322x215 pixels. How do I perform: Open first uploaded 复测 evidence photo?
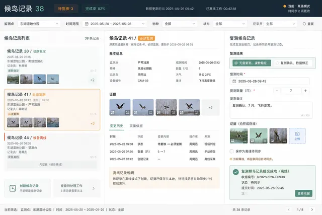point(239,135)
